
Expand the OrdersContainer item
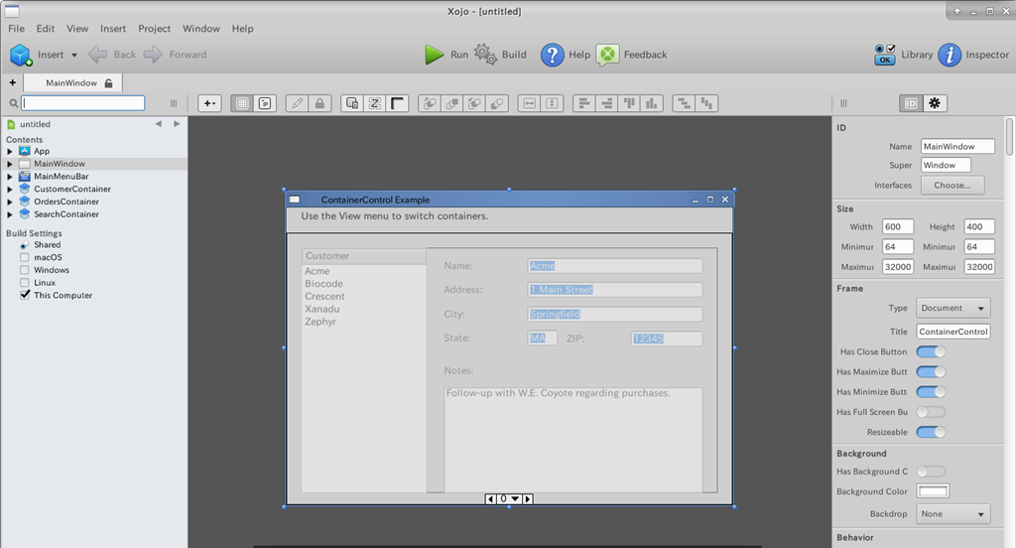pyautogui.click(x=10, y=202)
